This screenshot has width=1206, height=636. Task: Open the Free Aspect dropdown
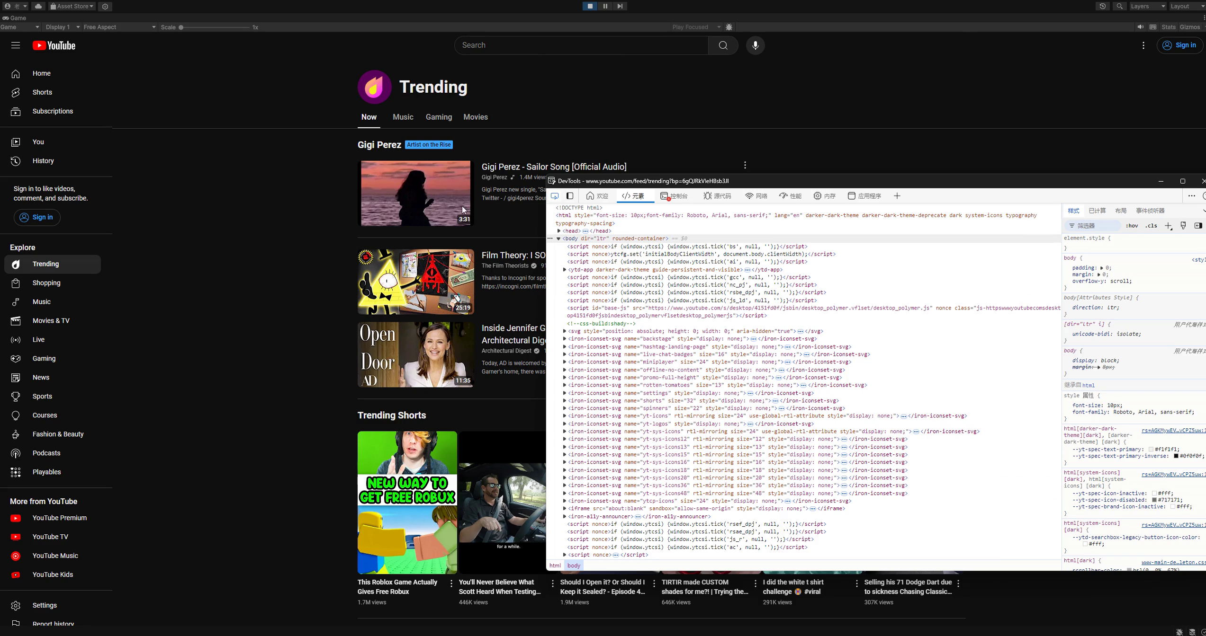pyautogui.click(x=119, y=27)
